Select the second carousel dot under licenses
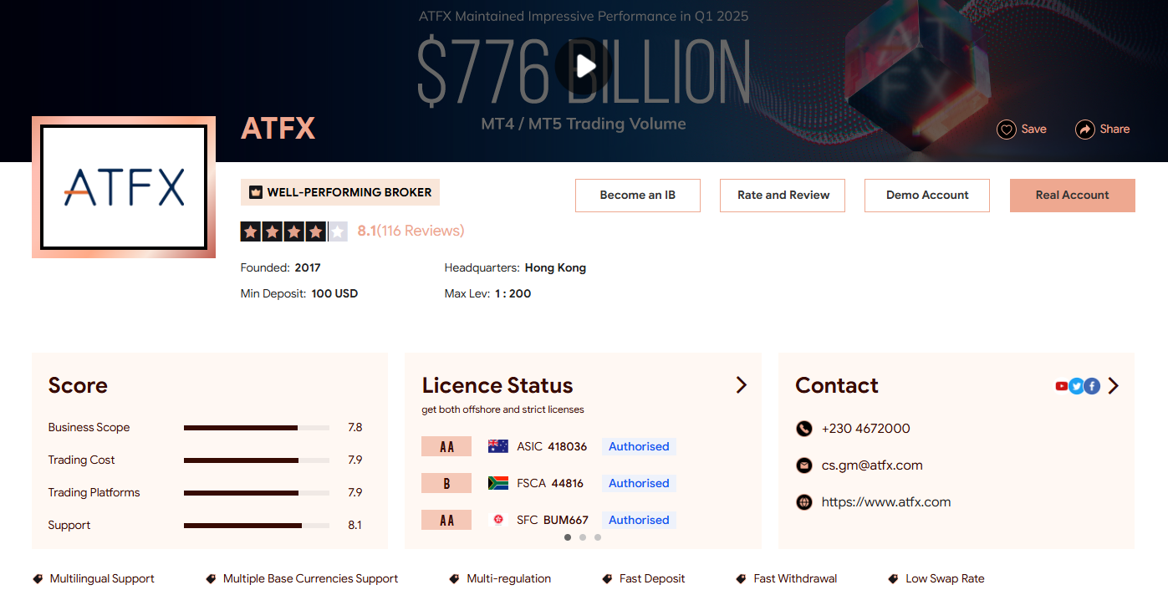 pos(583,537)
